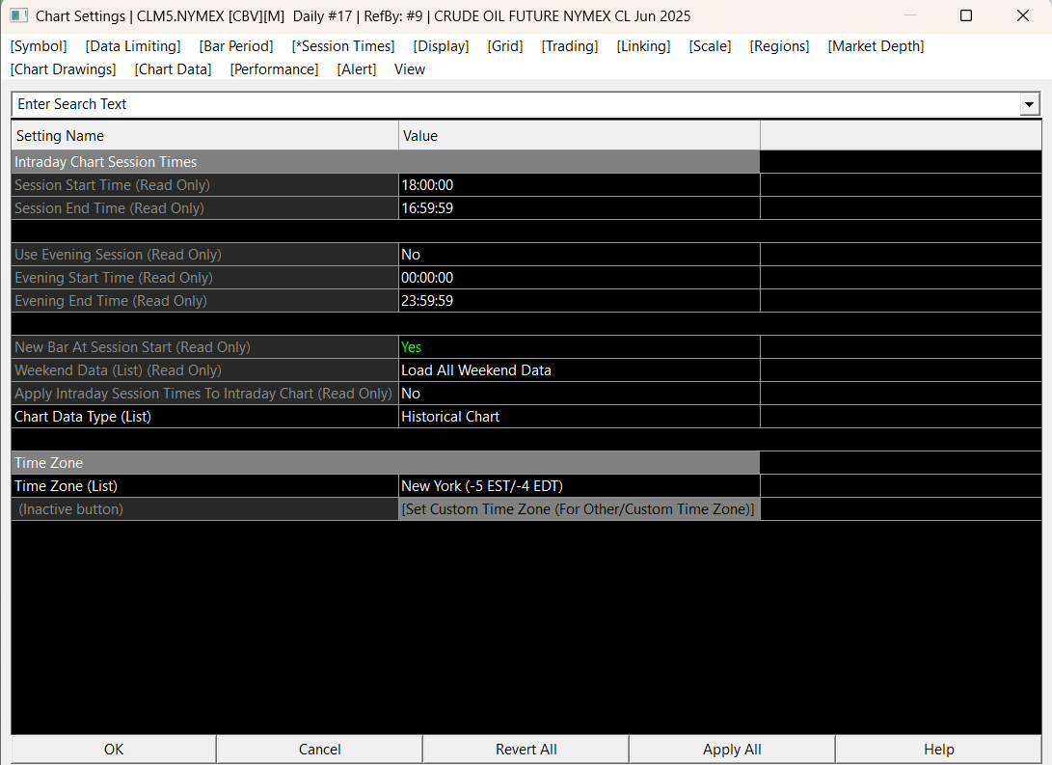This screenshot has width=1052, height=765.
Task: Maximize the Chart Settings window
Action: (966, 15)
